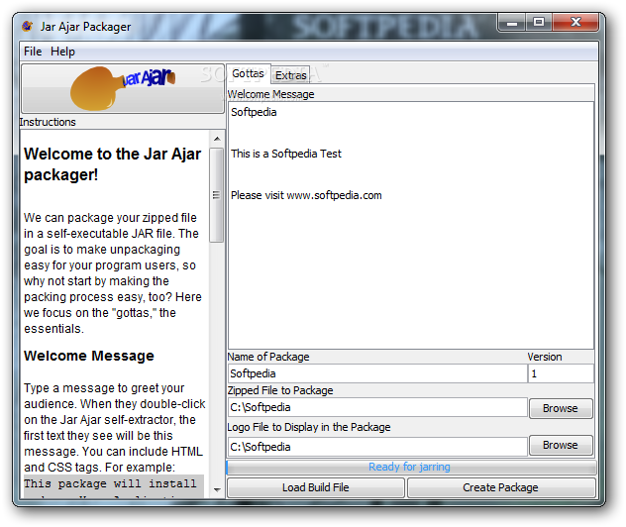Click the instructions scrollbar thumb
Image resolution: width=626 pixels, height=527 pixels.
click(x=217, y=195)
